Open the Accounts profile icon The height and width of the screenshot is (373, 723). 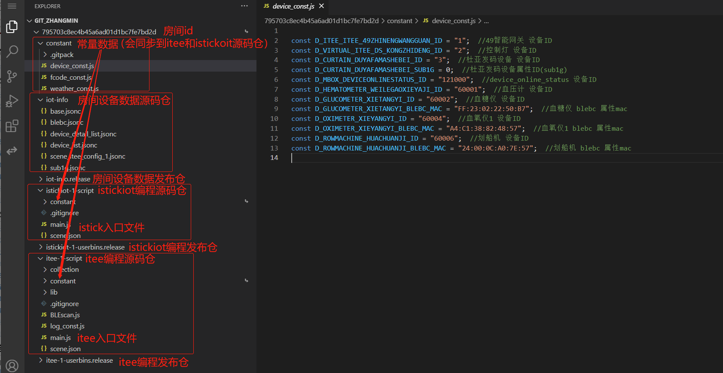[x=12, y=366]
